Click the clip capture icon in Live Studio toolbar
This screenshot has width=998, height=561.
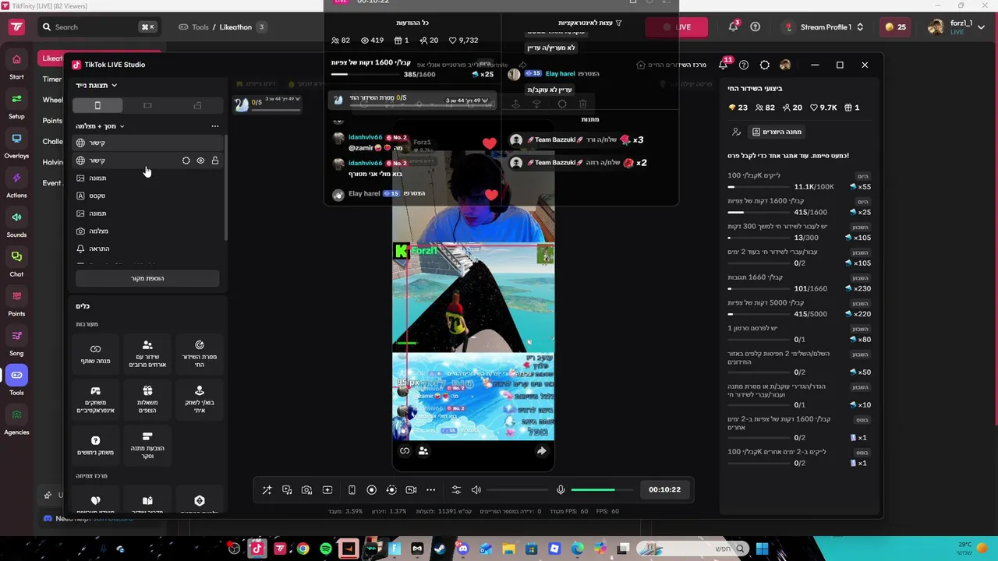coord(327,489)
